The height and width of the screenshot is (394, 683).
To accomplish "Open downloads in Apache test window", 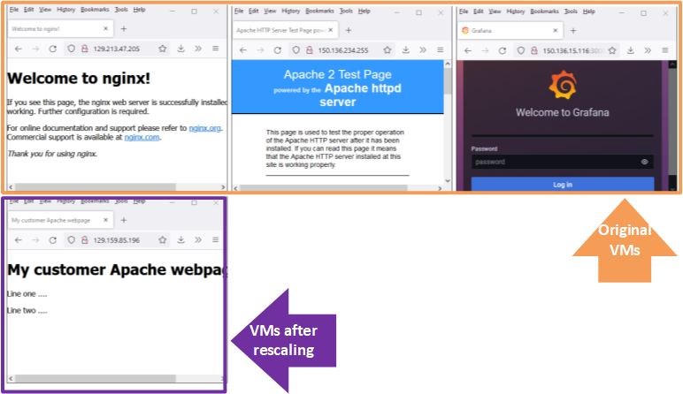I will 405,50.
